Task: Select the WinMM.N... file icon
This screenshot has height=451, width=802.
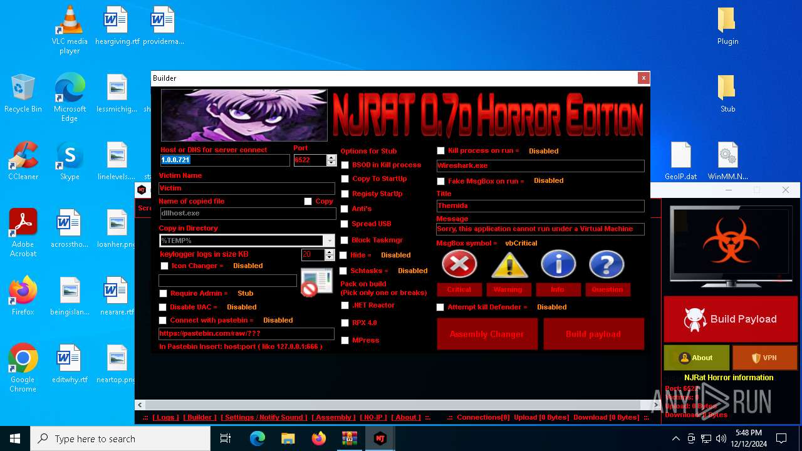Action: (x=727, y=161)
